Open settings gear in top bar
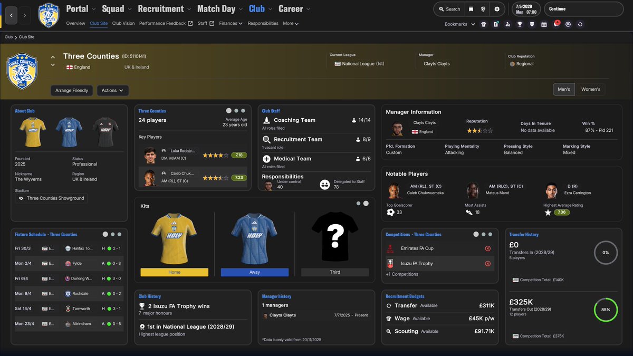 pyautogui.click(x=497, y=9)
